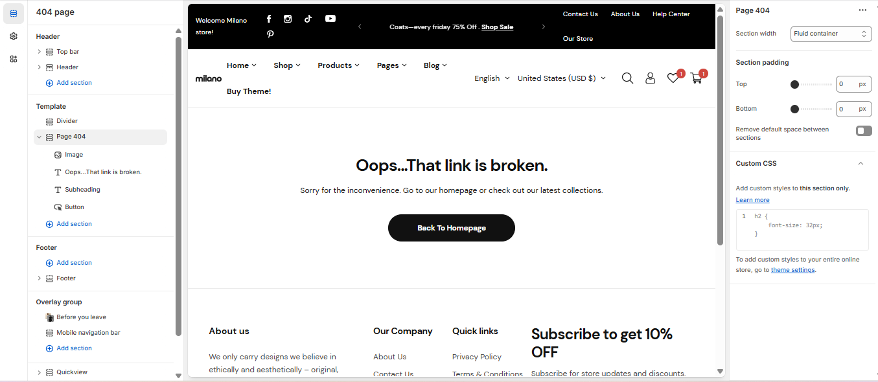Toggle Remove default space between sections
The image size is (878, 382).
pyautogui.click(x=864, y=131)
